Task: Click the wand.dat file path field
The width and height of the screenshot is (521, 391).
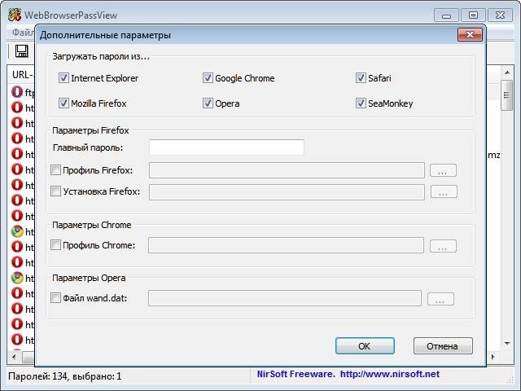Action: (285, 298)
